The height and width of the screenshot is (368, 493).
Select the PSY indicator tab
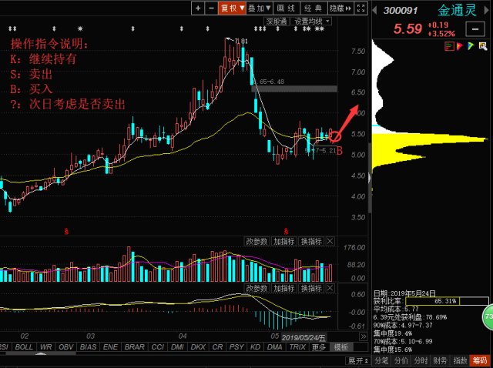point(236,347)
